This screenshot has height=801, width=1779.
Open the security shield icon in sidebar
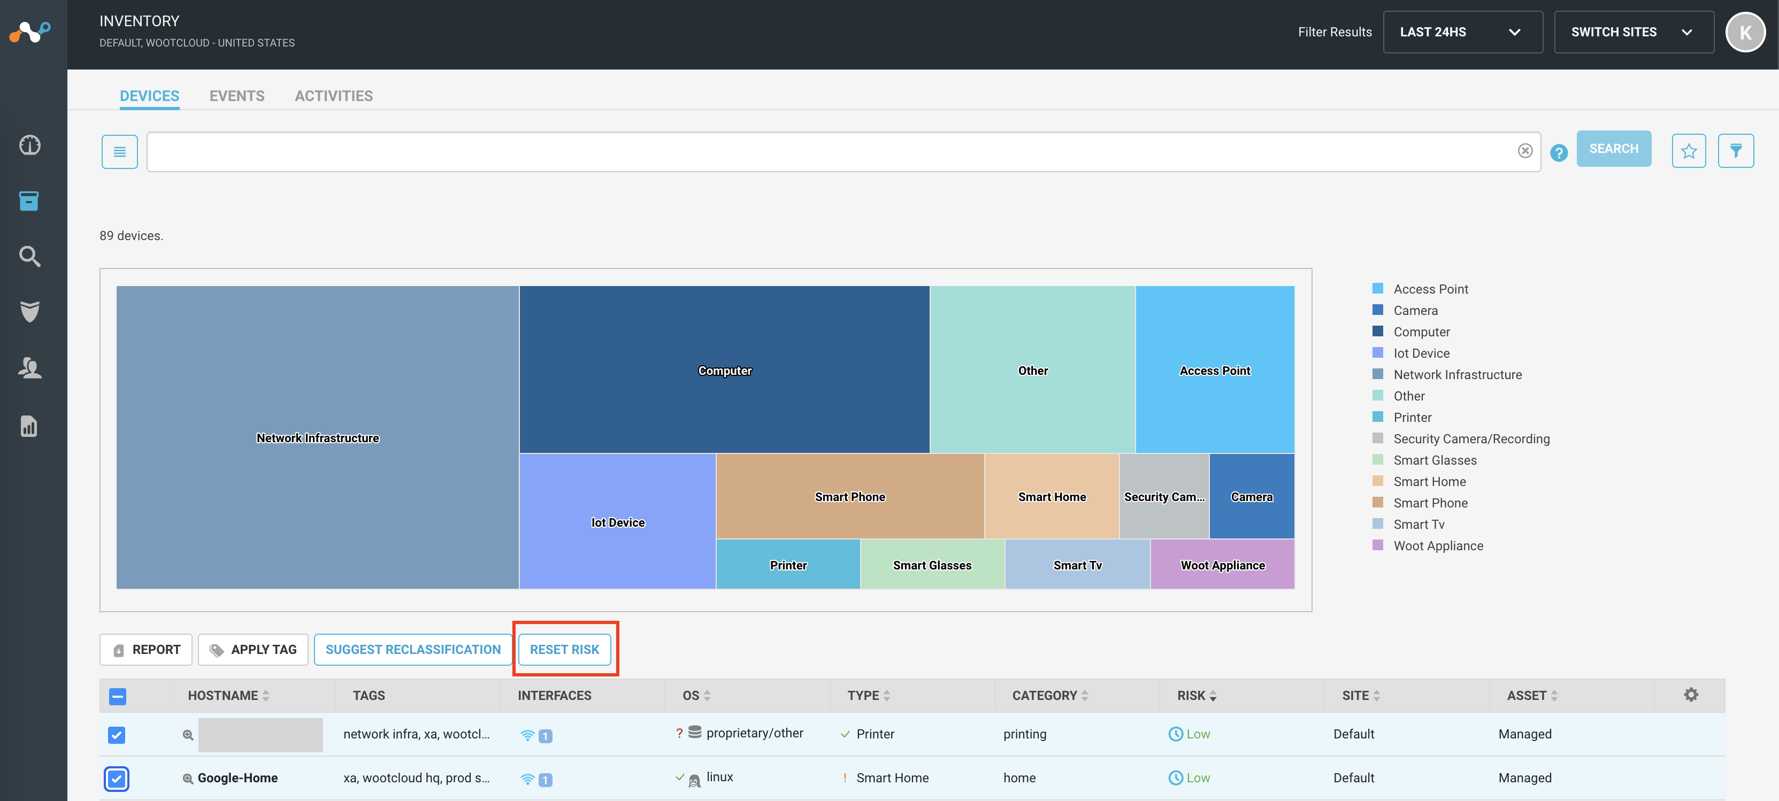[30, 312]
